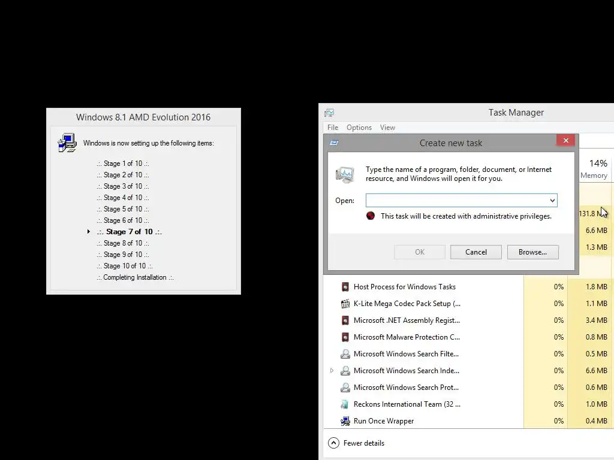Click the Stage 7 current-step arrow marker

click(89, 232)
